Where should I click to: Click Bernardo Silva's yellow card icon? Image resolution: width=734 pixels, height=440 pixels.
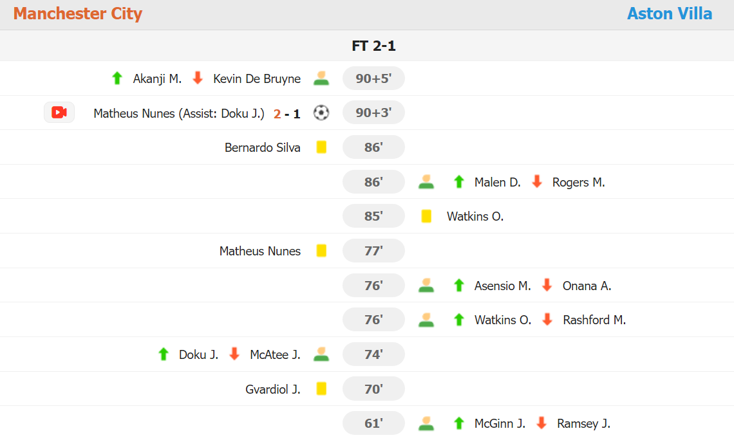coord(321,147)
